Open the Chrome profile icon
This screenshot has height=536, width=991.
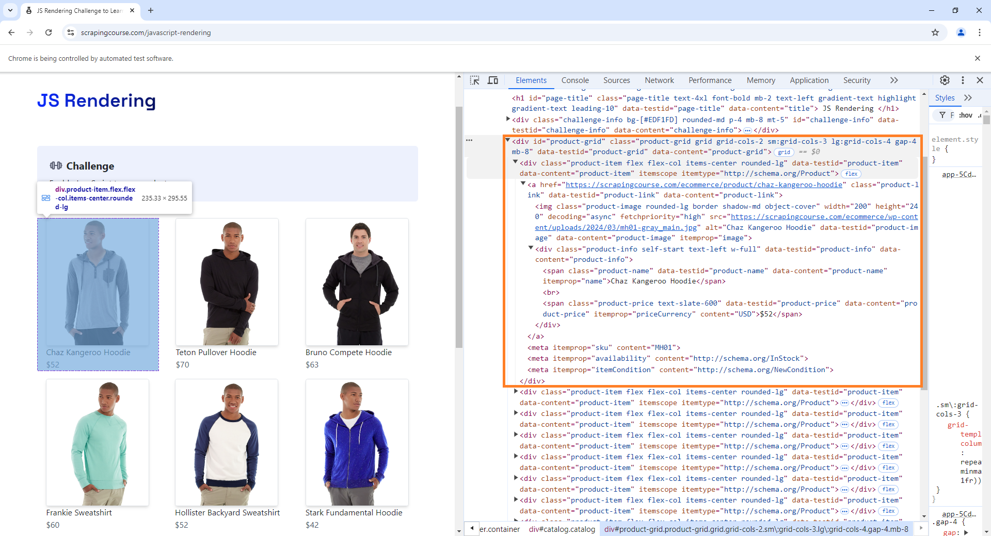click(961, 32)
